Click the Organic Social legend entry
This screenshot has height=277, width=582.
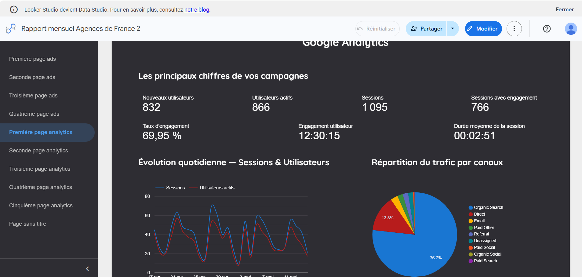(x=485, y=254)
